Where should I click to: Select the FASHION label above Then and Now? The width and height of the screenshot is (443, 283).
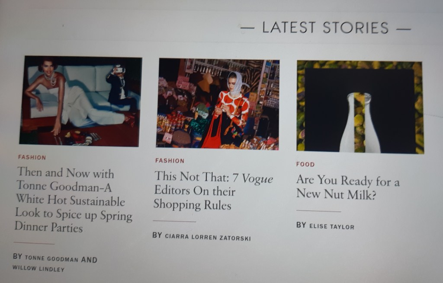click(x=32, y=157)
